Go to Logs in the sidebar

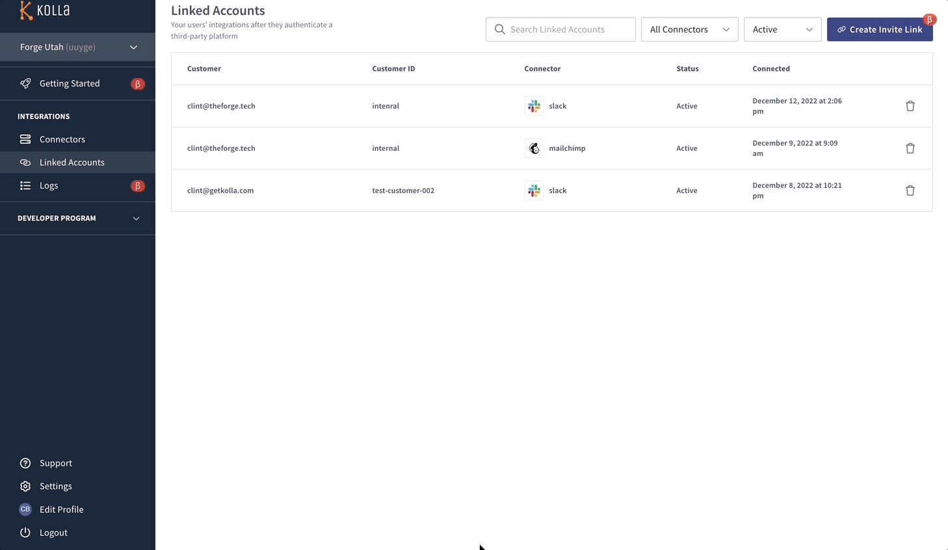point(49,185)
